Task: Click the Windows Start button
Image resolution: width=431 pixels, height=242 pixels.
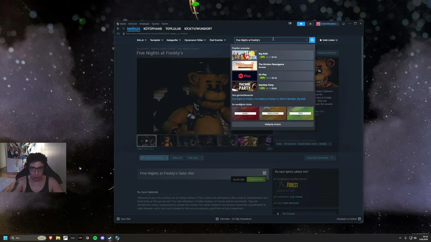Action: tap(5, 238)
